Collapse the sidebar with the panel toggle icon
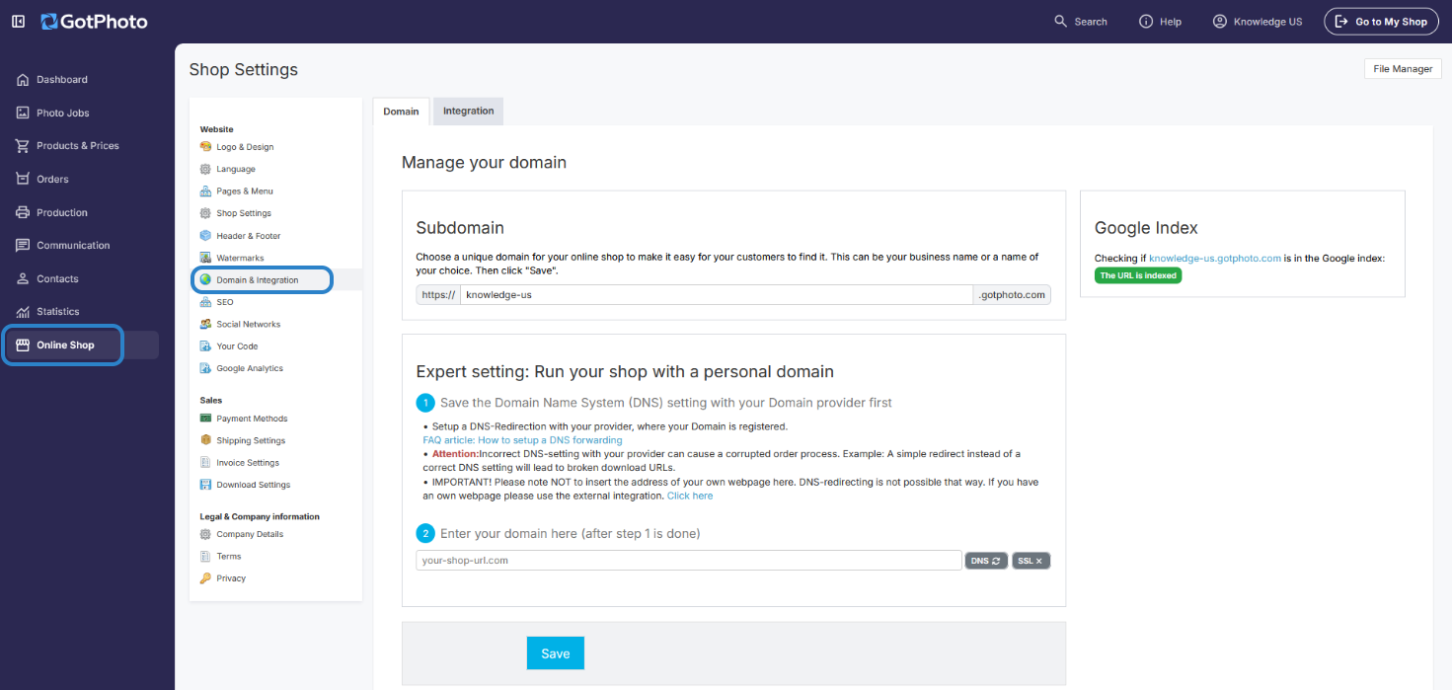 pos(18,21)
